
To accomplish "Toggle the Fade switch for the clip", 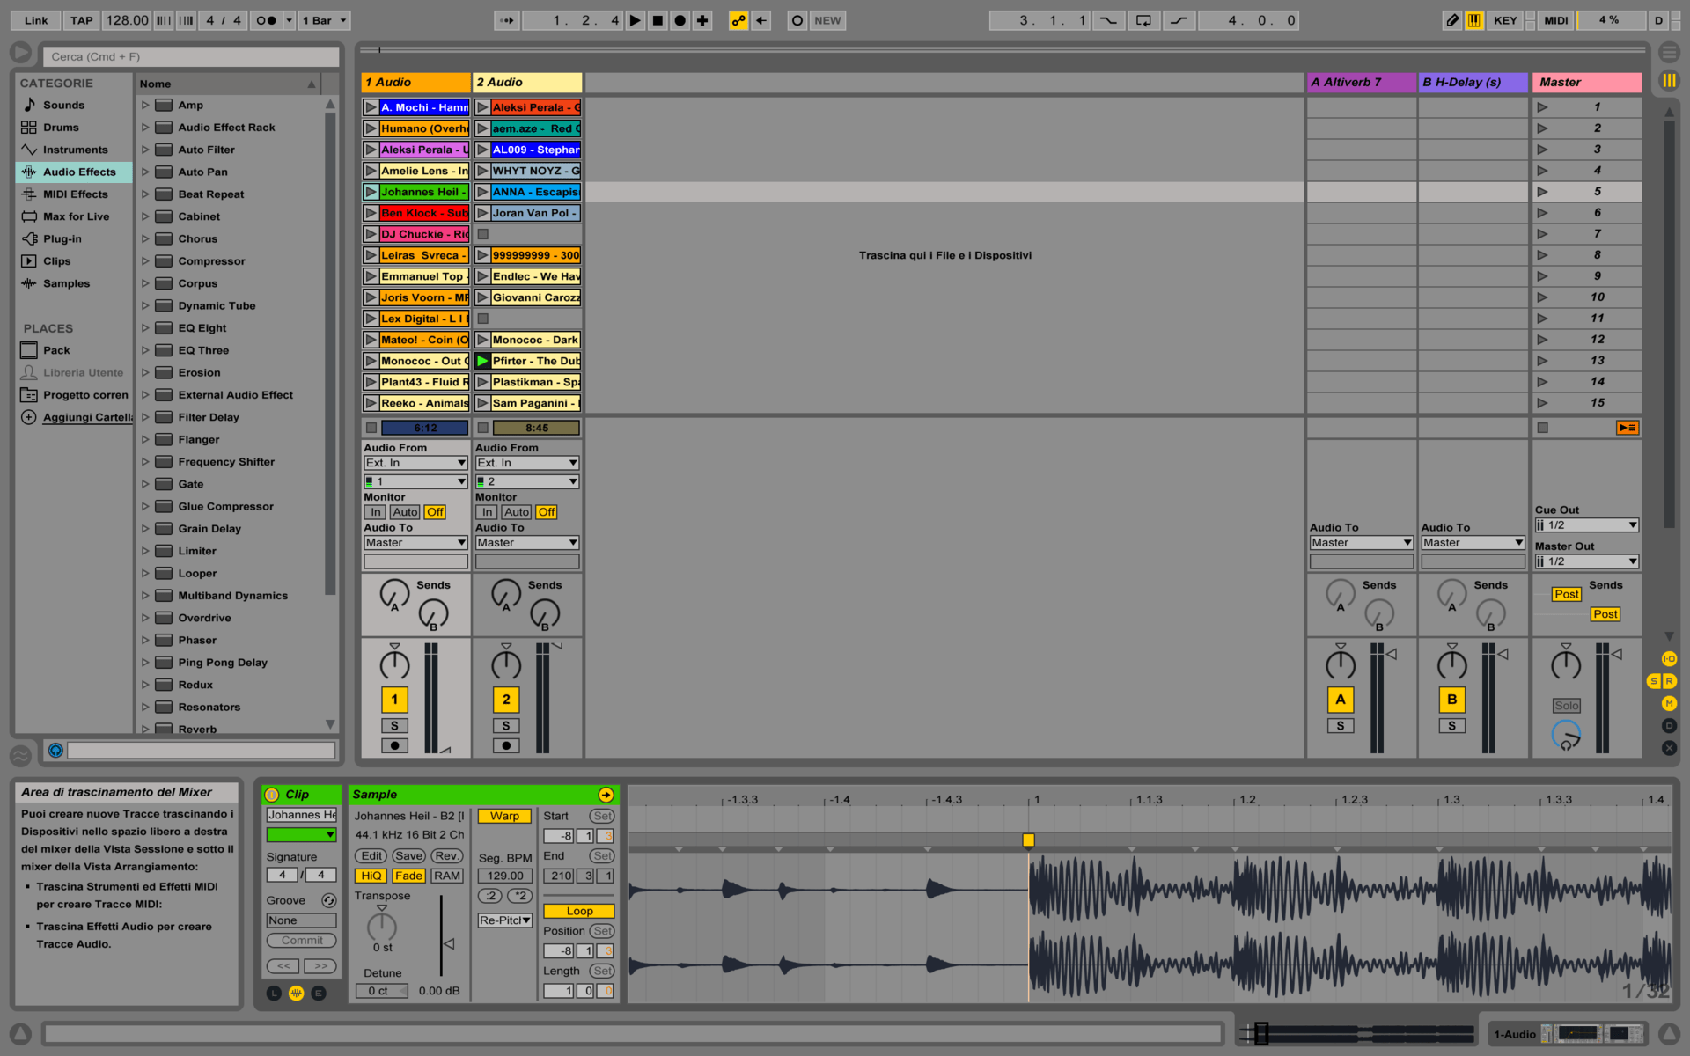I will 408,876.
